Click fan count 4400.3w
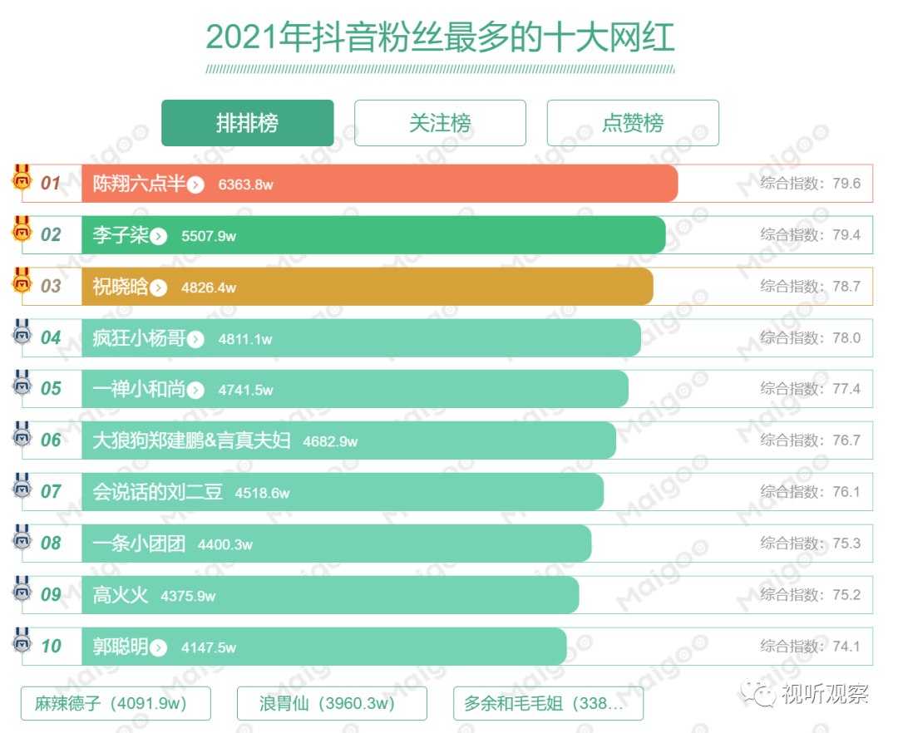The width and height of the screenshot is (898, 733). pyautogui.click(x=225, y=544)
